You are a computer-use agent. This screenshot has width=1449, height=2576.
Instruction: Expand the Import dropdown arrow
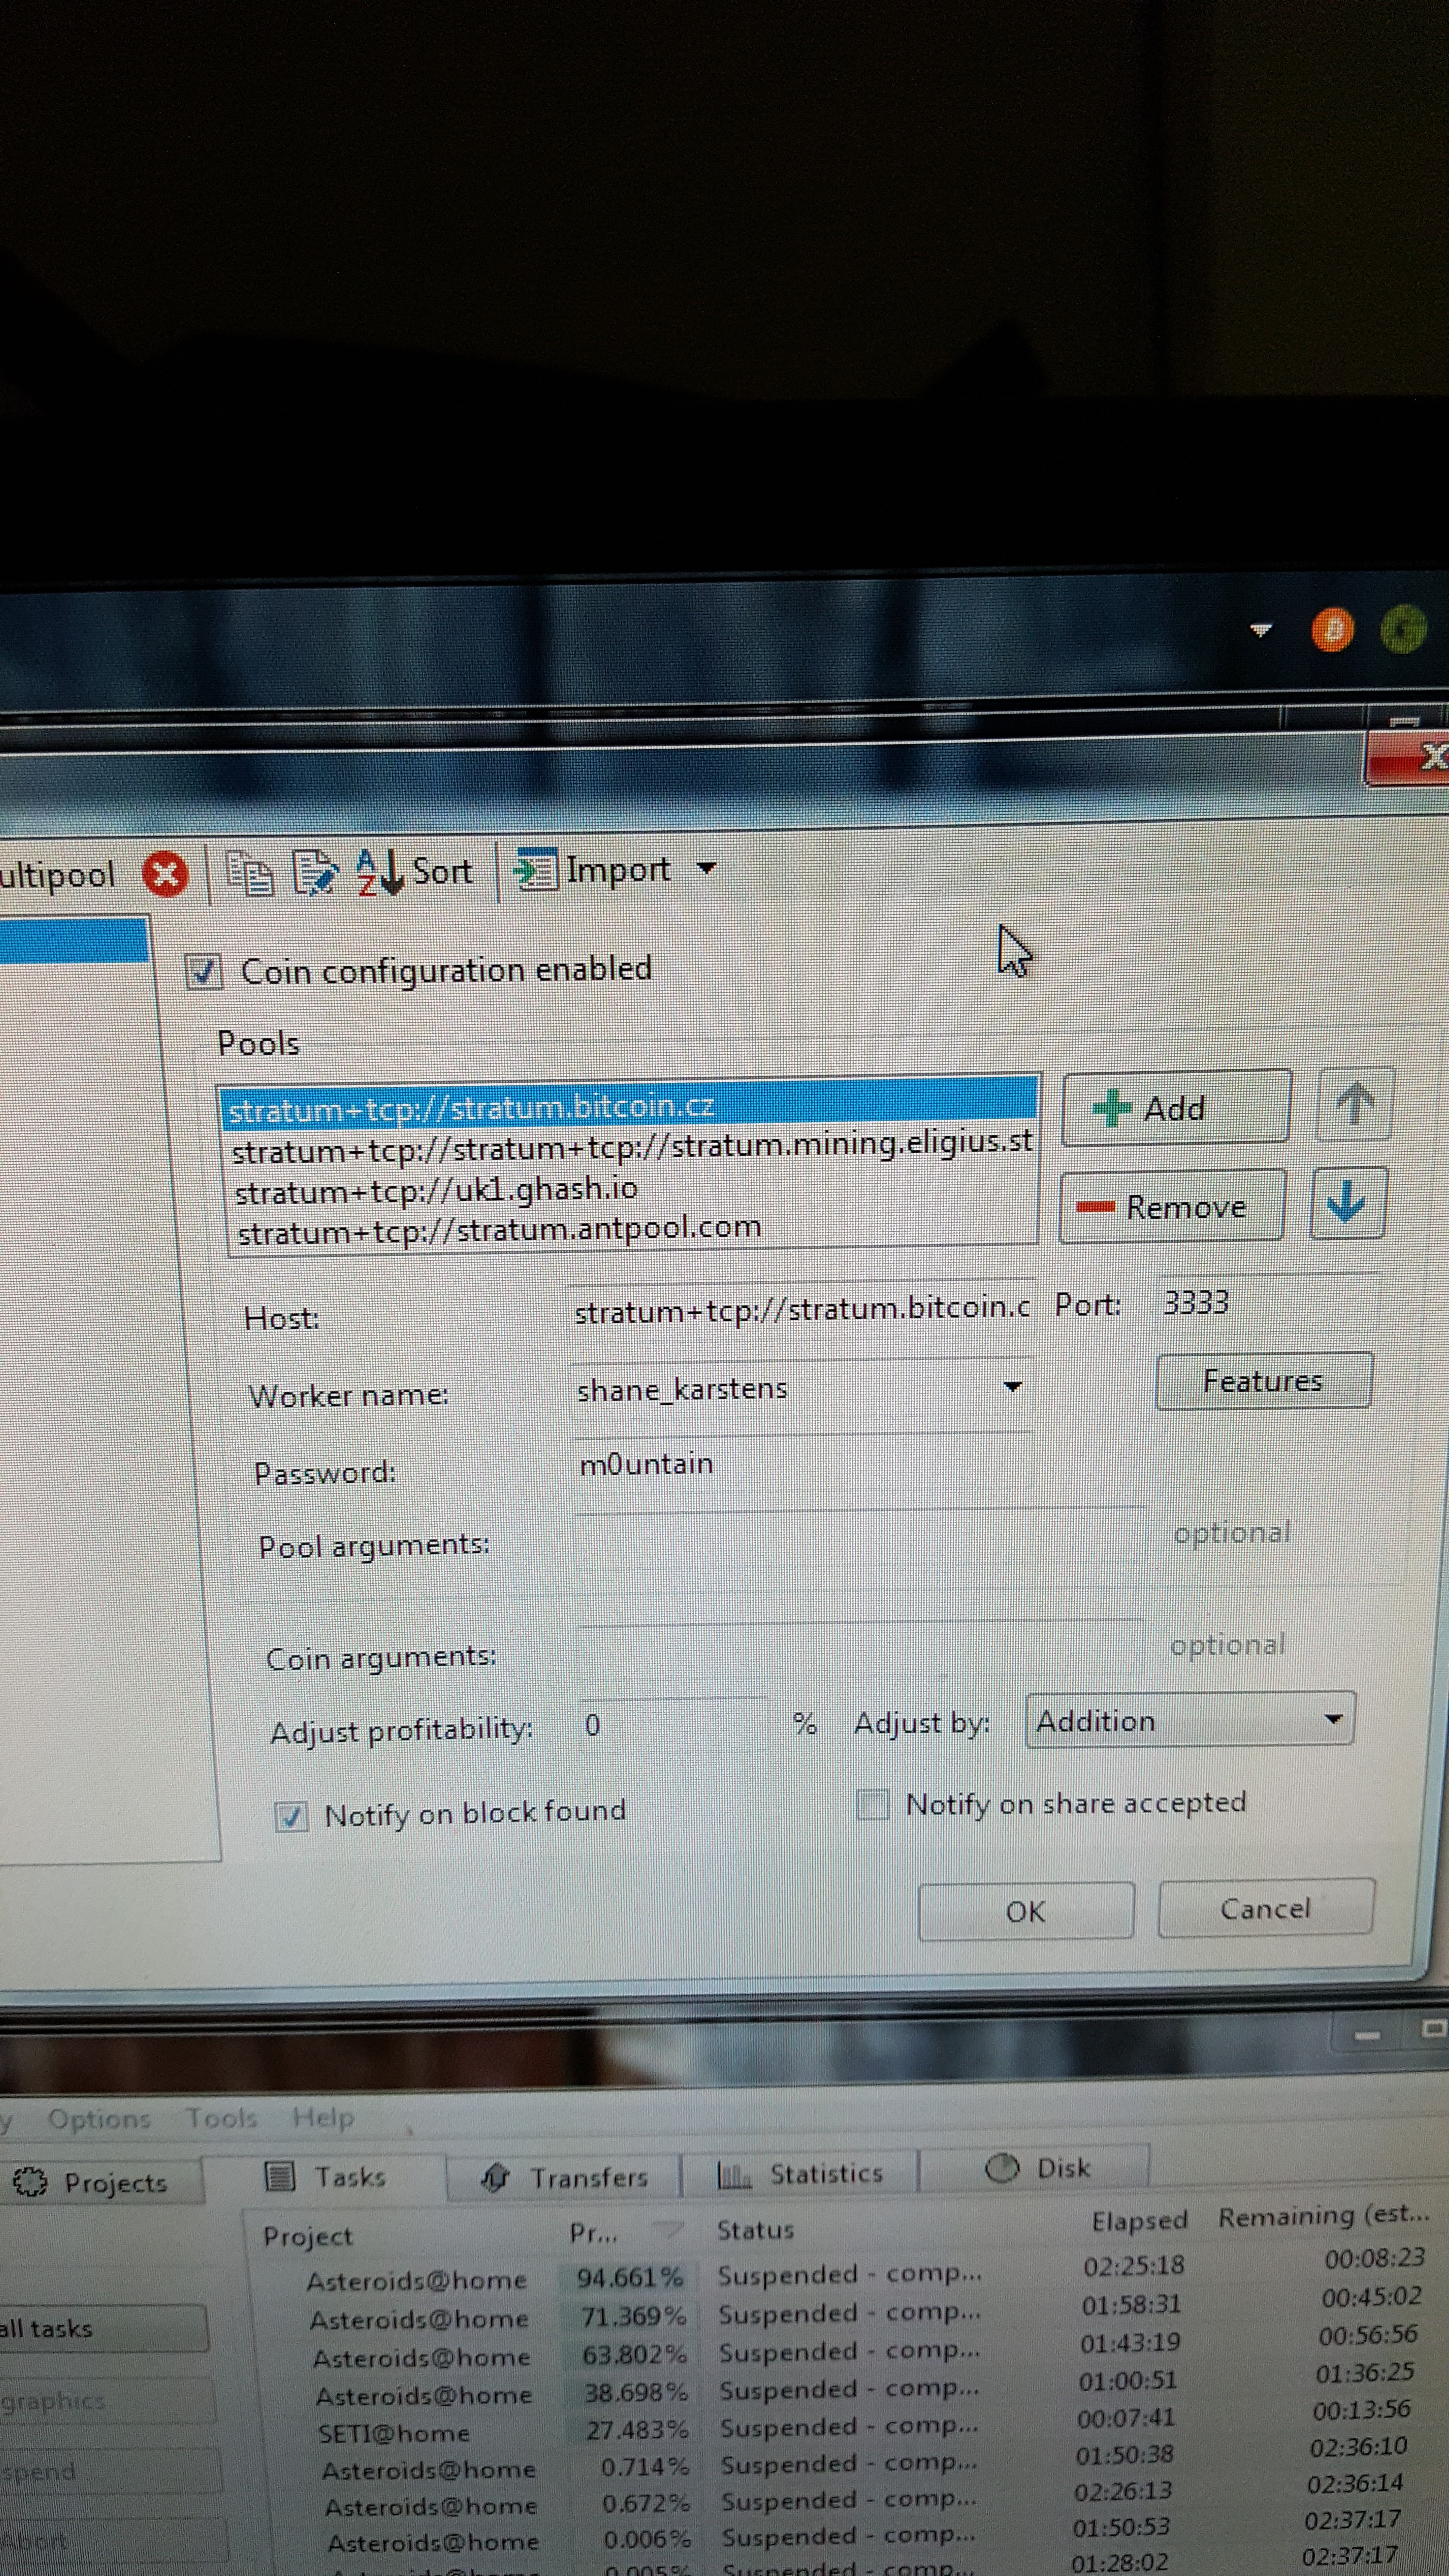click(706, 868)
